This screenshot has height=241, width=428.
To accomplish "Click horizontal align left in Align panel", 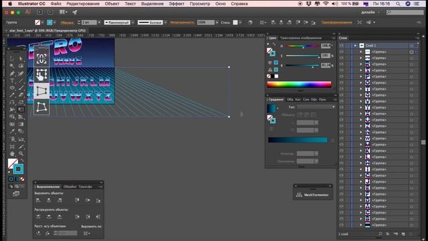I will (x=38, y=200).
